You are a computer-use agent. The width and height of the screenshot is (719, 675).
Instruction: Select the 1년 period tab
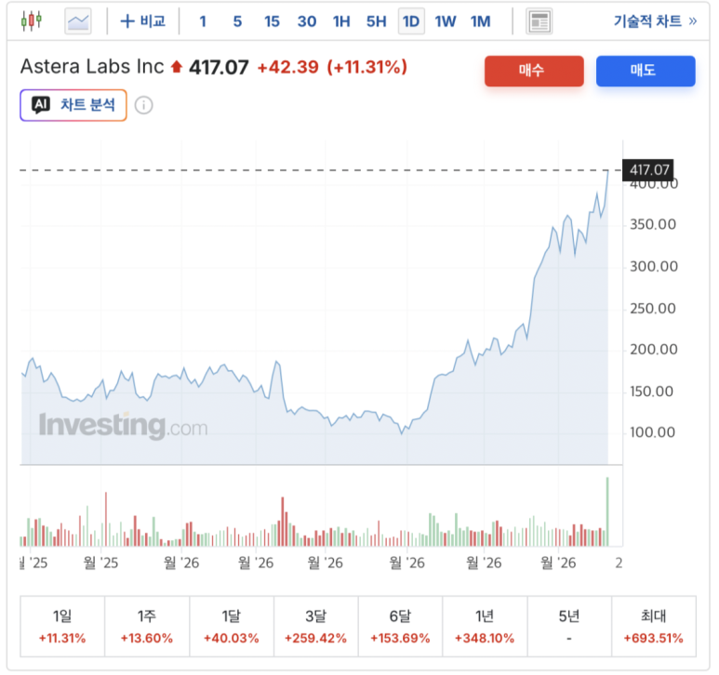[x=485, y=626]
